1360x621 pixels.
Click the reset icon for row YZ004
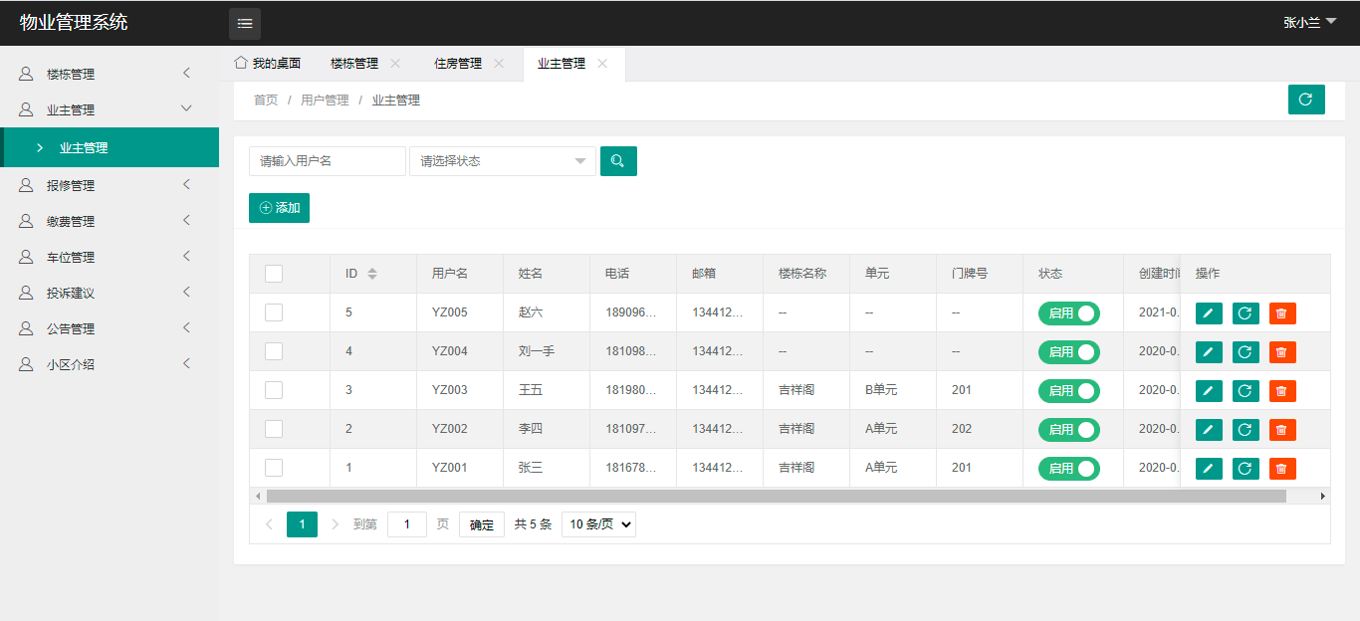click(x=1245, y=352)
